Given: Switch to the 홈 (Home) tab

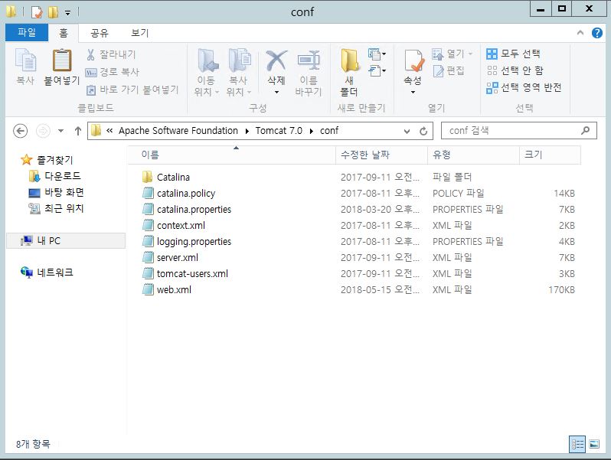Looking at the screenshot, I should (x=64, y=33).
